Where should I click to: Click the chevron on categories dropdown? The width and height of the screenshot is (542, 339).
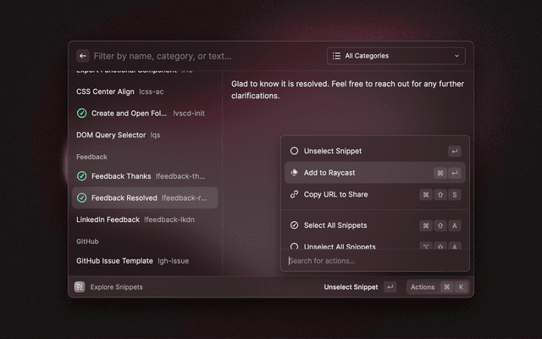click(457, 56)
